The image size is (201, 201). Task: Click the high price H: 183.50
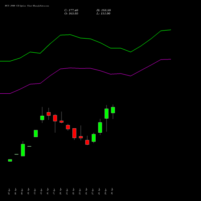[x=103, y=10]
